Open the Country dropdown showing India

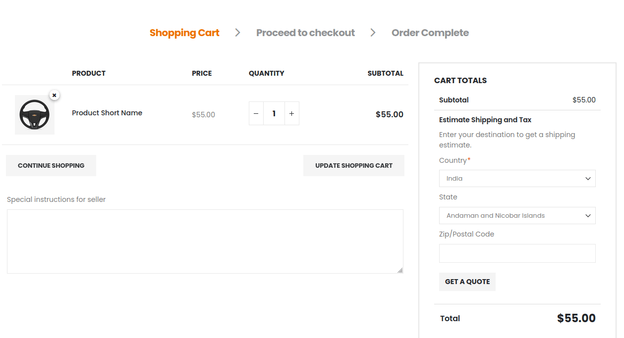pyautogui.click(x=517, y=179)
